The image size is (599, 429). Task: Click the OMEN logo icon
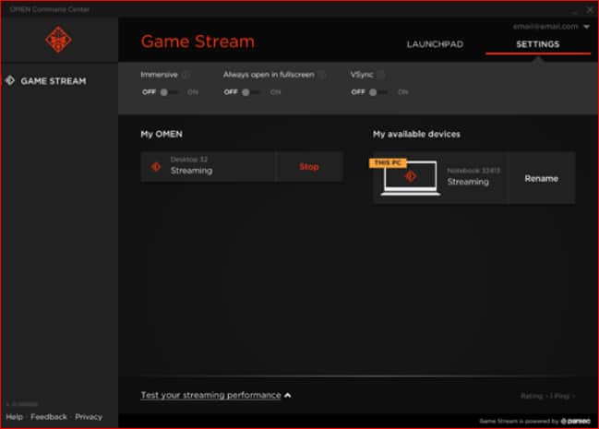[x=59, y=40]
